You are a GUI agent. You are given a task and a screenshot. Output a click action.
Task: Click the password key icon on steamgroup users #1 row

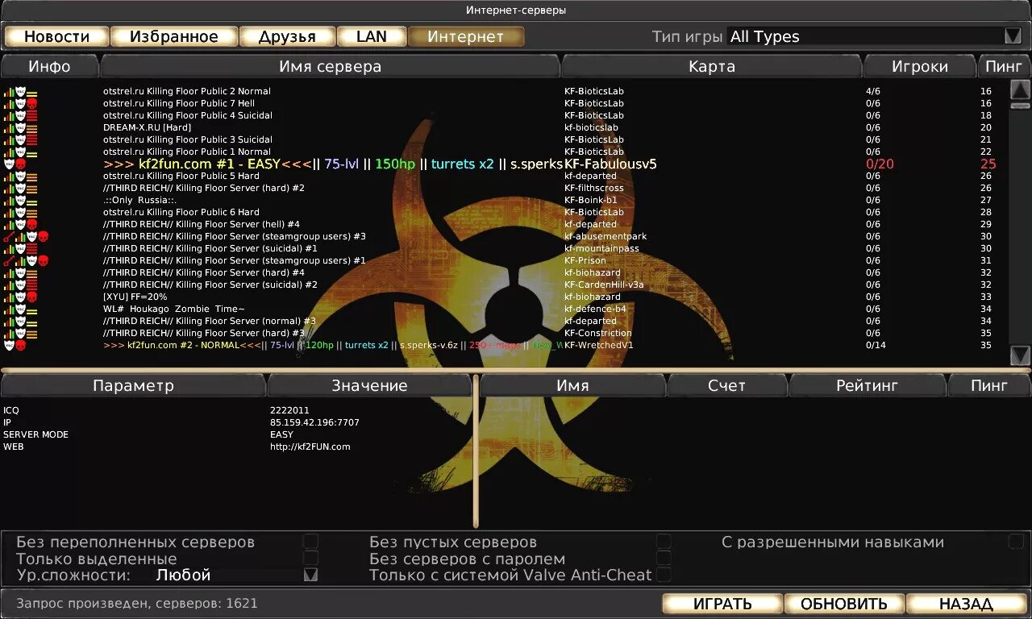pyautogui.click(x=9, y=260)
